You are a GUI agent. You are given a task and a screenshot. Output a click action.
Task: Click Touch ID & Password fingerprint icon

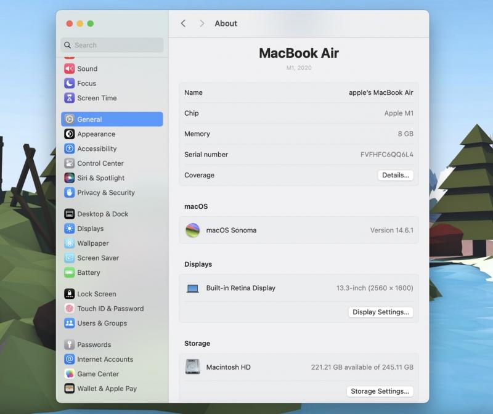[70, 309]
